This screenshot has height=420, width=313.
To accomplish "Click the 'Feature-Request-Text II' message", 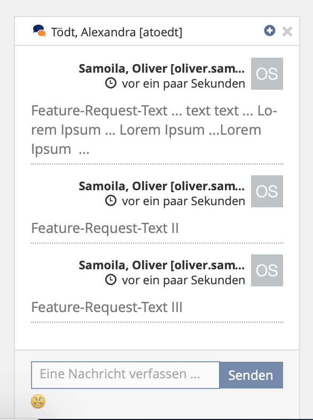I will coord(105,228).
